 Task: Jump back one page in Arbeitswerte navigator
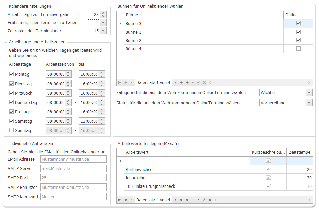[x=126, y=200]
